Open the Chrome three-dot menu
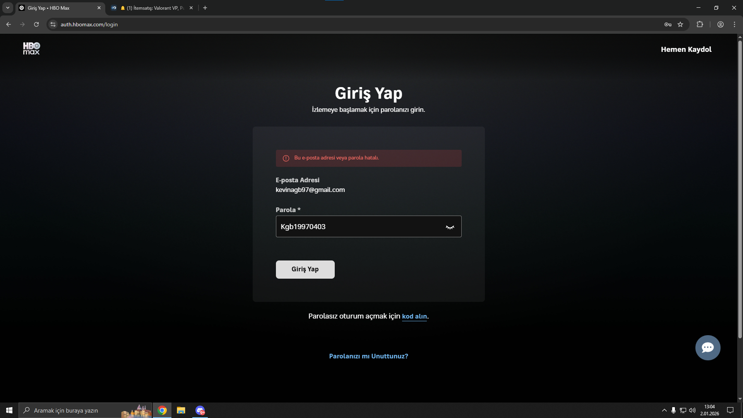This screenshot has height=418, width=743. click(x=734, y=24)
